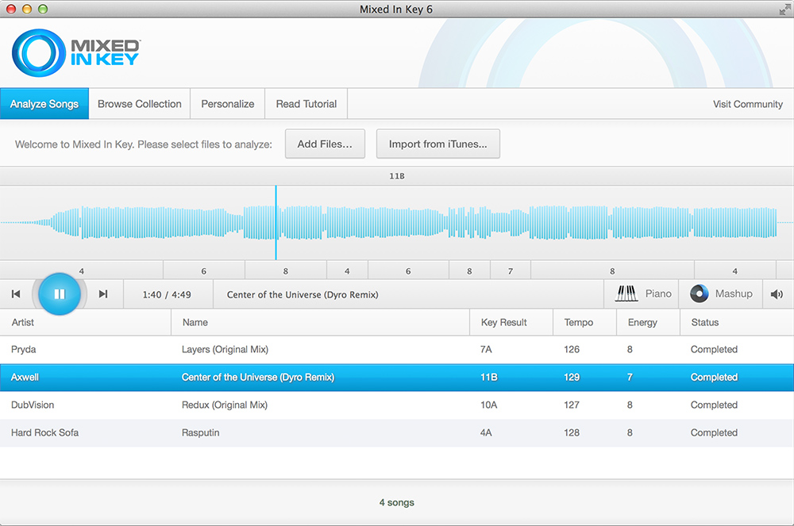Skip to the next track
The image size is (794, 526).
coord(103,294)
